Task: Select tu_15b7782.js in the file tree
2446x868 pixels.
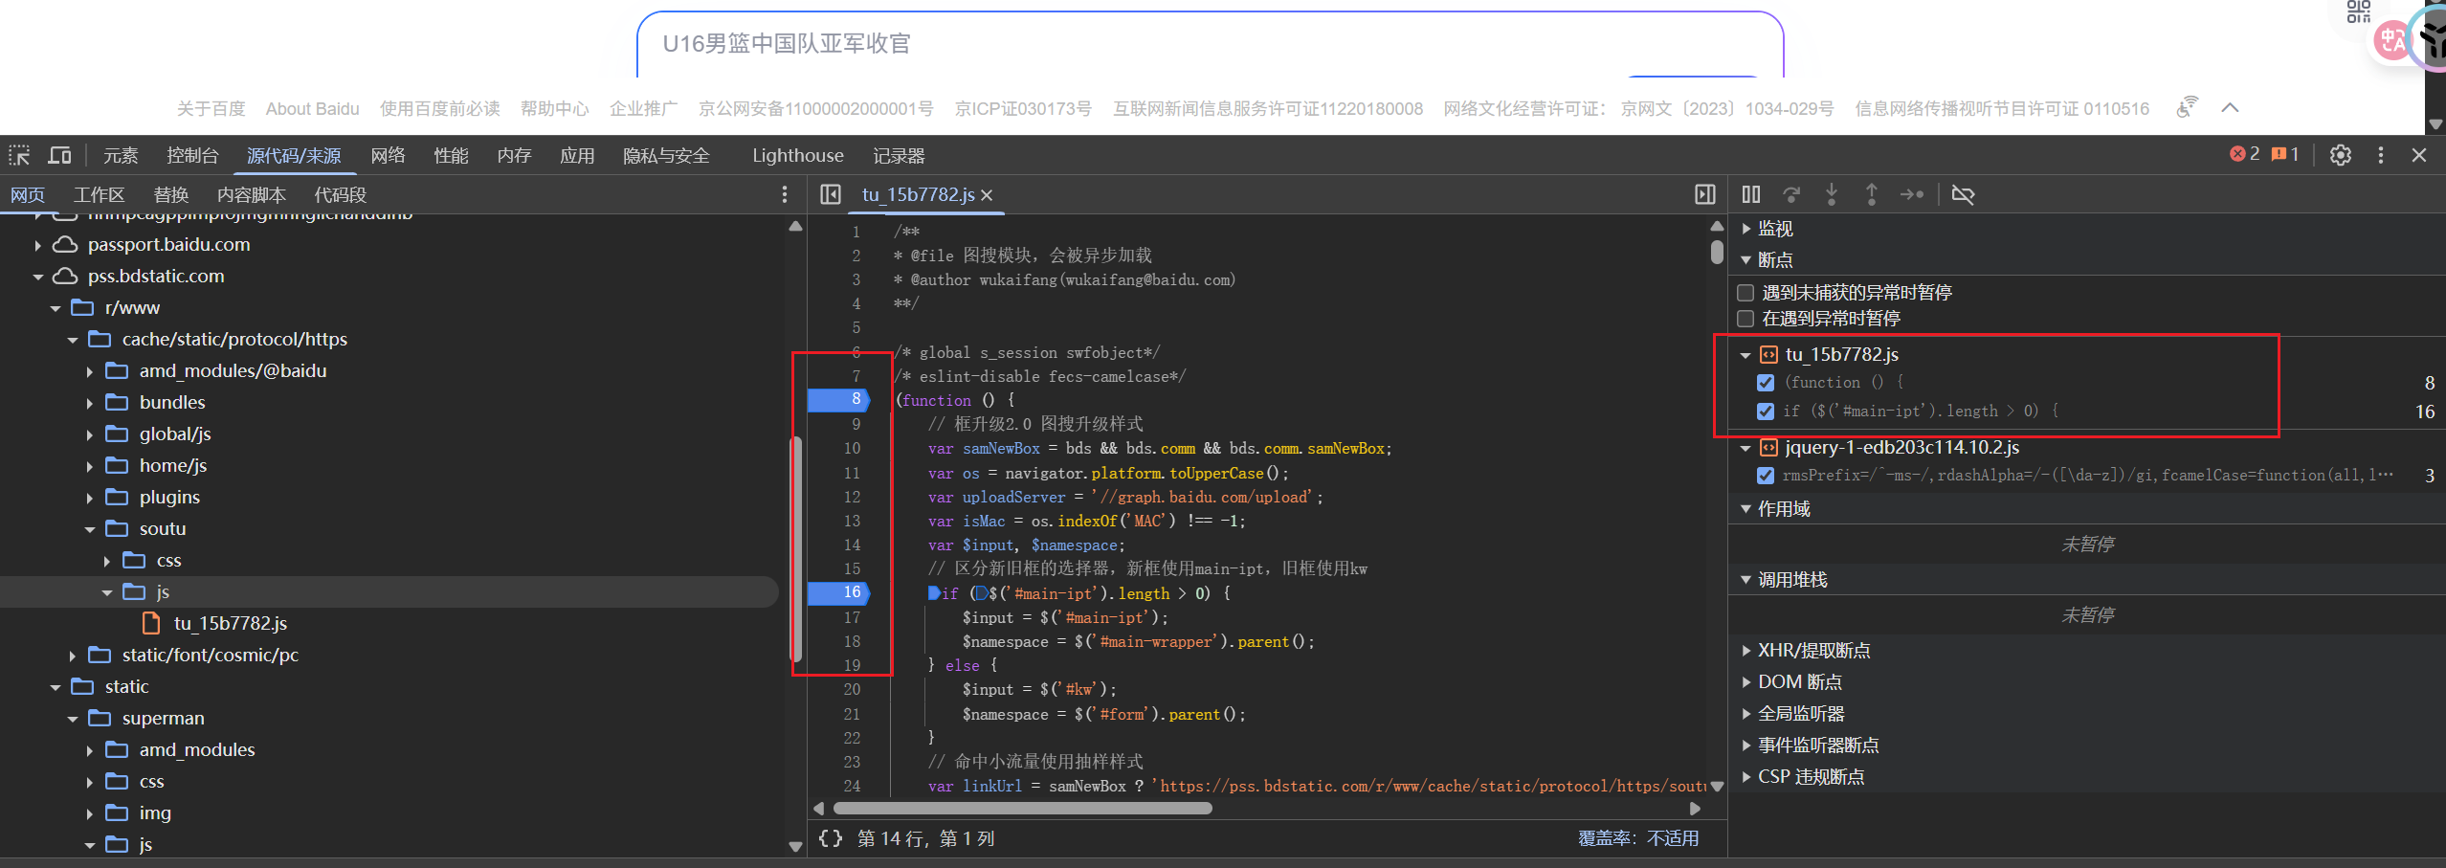Action: point(230,624)
